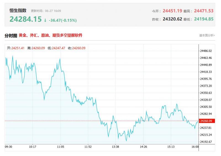Click the 恒生指数 title
This screenshot has height=156, width=221.
pyautogui.click(x=18, y=10)
